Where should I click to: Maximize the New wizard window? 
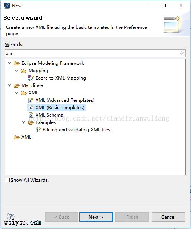pyautogui.click(x=164, y=6)
